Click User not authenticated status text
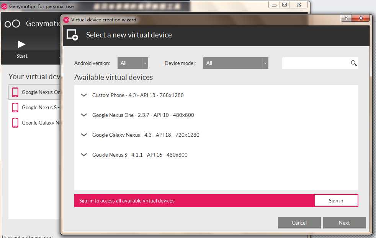 27,236
